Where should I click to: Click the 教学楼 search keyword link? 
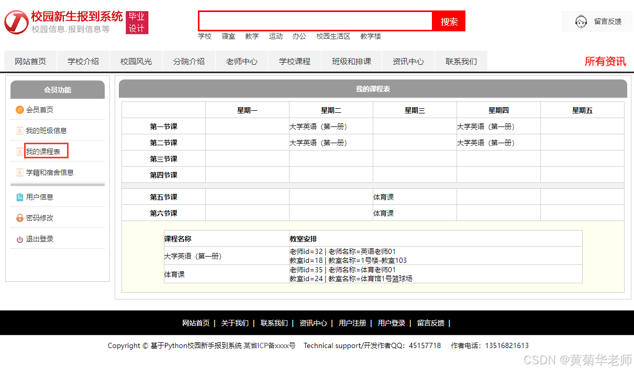coord(371,36)
